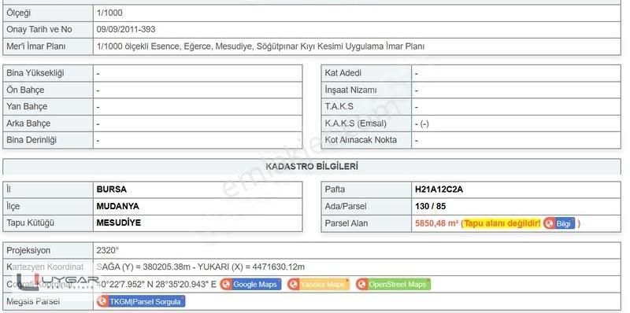Click the Yan Bahçe label
Viewport: 630px width, 313px height.
pyautogui.click(x=27, y=107)
